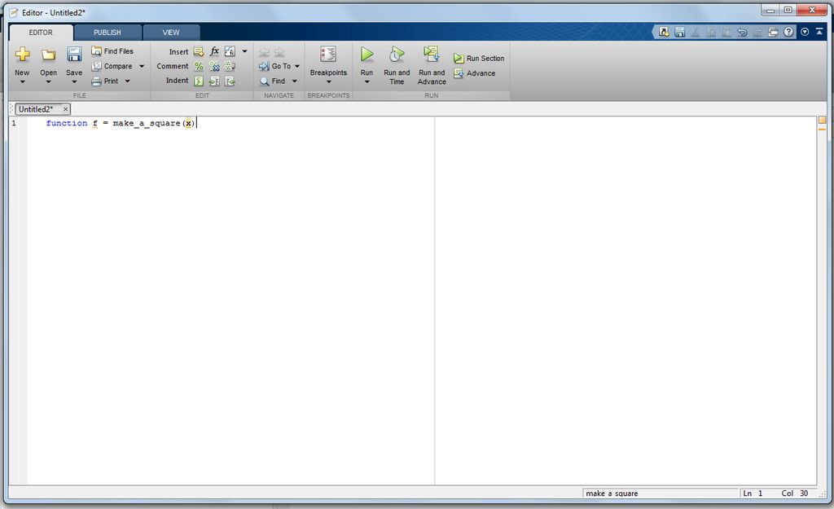This screenshot has width=834, height=509.
Task: Click the Help question mark icon
Action: [788, 32]
